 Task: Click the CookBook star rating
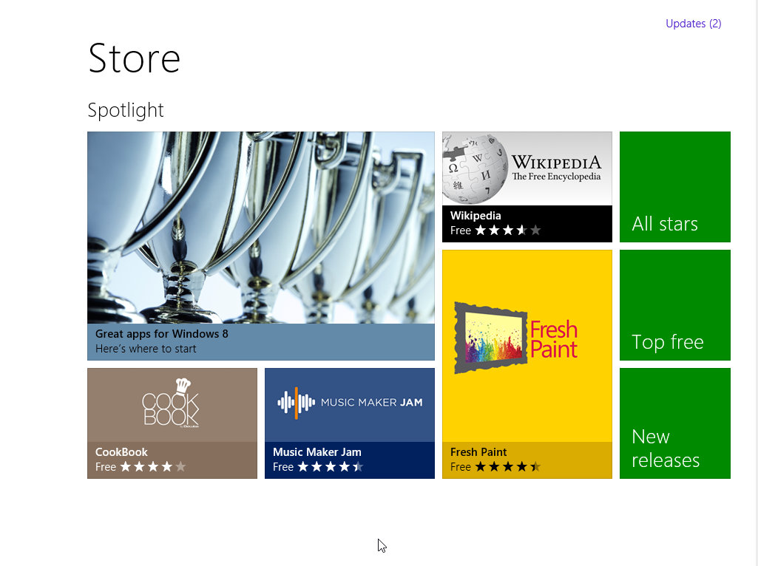[x=153, y=467]
